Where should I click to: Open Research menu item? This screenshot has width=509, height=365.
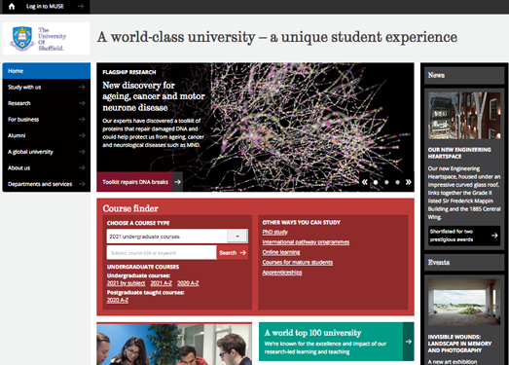[19, 103]
